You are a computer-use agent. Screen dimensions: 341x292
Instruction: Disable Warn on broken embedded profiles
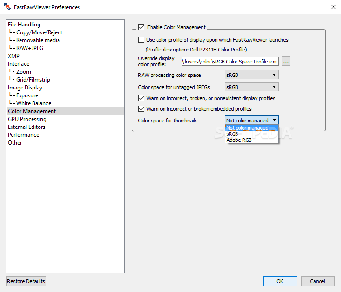tap(141, 108)
